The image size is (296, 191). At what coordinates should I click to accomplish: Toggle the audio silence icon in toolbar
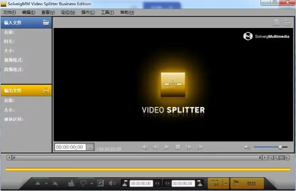tap(112, 183)
